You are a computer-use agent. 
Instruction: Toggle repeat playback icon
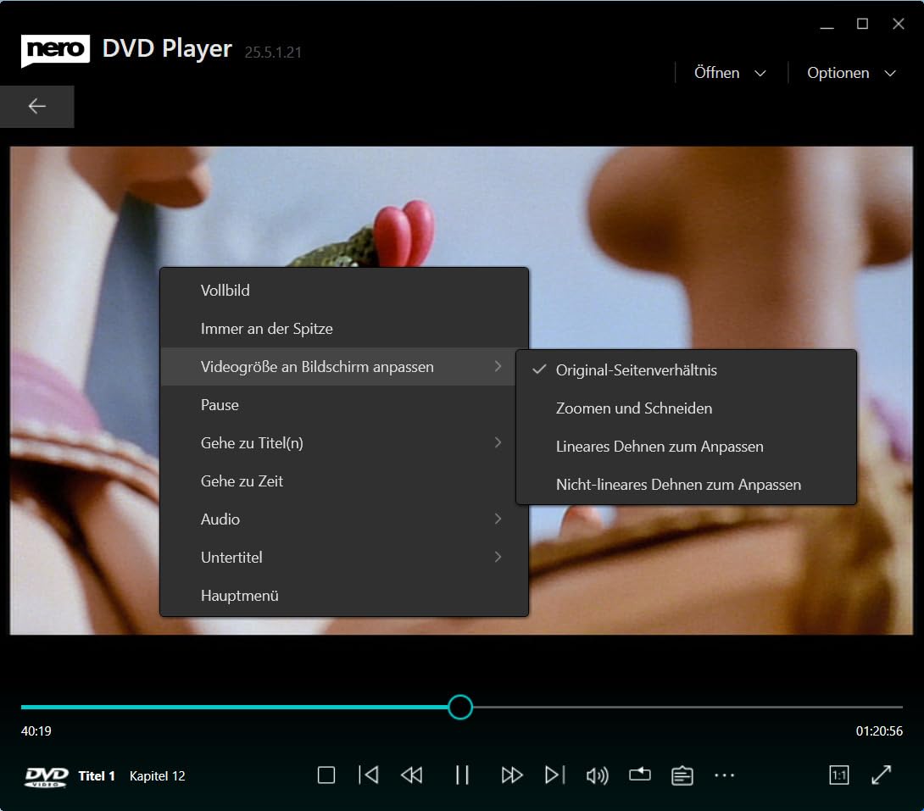639,775
